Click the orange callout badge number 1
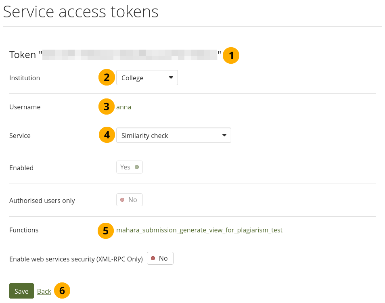 click(x=231, y=55)
